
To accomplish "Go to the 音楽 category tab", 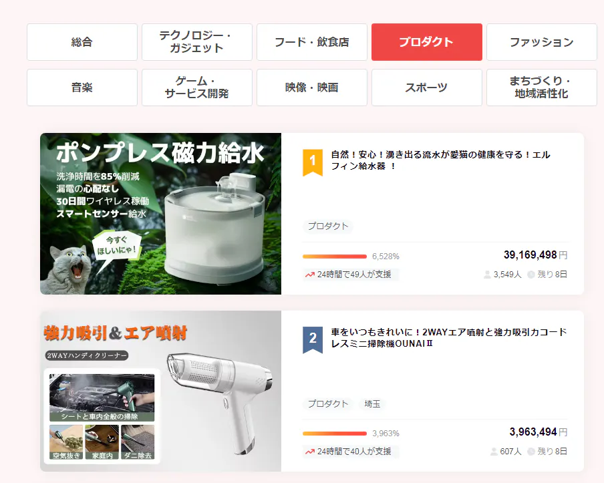I will pyautogui.click(x=82, y=88).
